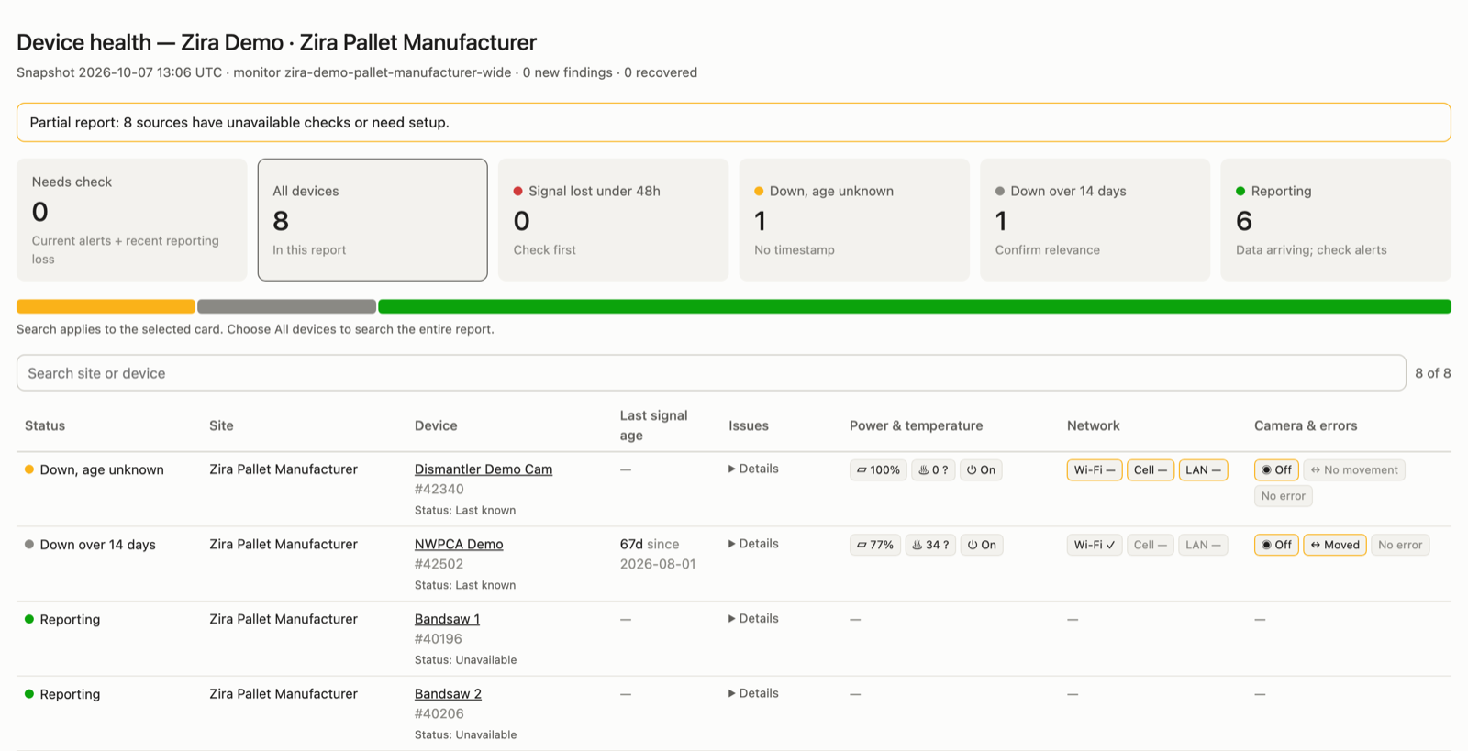The image size is (1468, 751).
Task: Click the No error chip in NWPCA Demo row
Action: (x=1400, y=545)
